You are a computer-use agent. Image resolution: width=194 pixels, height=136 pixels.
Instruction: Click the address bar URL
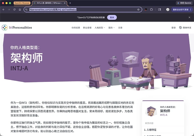tap(53, 10)
